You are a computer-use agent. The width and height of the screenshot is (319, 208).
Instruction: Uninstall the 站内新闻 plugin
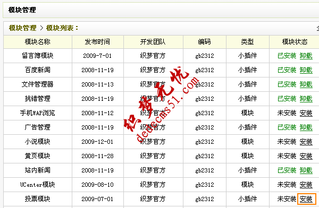pyautogui.click(x=306, y=170)
